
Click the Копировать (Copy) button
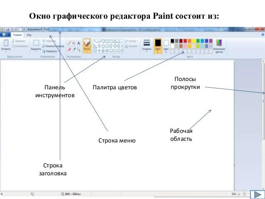[x=20, y=46]
